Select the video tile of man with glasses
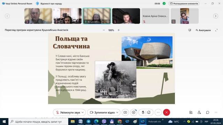The width and height of the screenshot is (223, 125). 38,16
